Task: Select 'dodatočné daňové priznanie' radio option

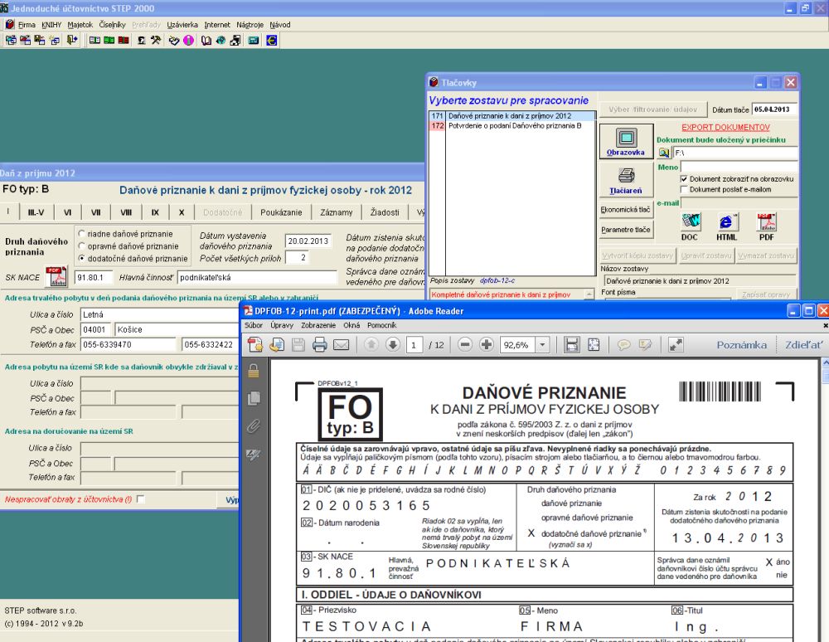Action: (82, 258)
